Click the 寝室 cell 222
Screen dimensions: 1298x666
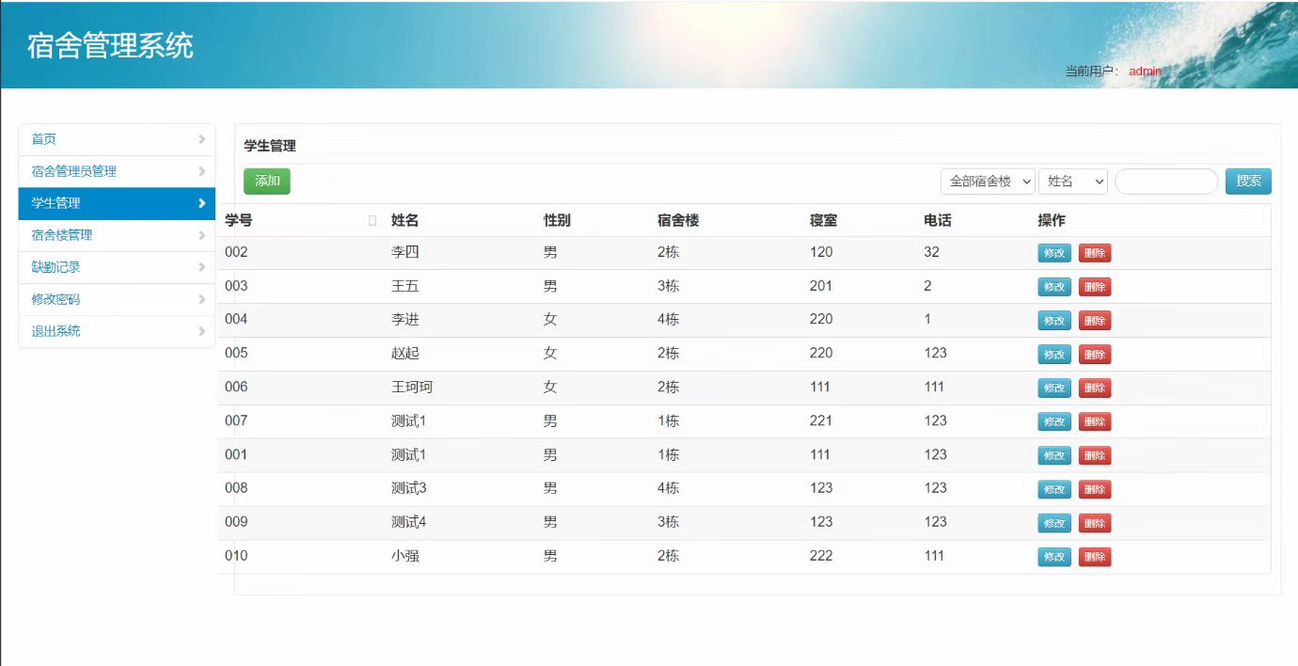point(821,555)
